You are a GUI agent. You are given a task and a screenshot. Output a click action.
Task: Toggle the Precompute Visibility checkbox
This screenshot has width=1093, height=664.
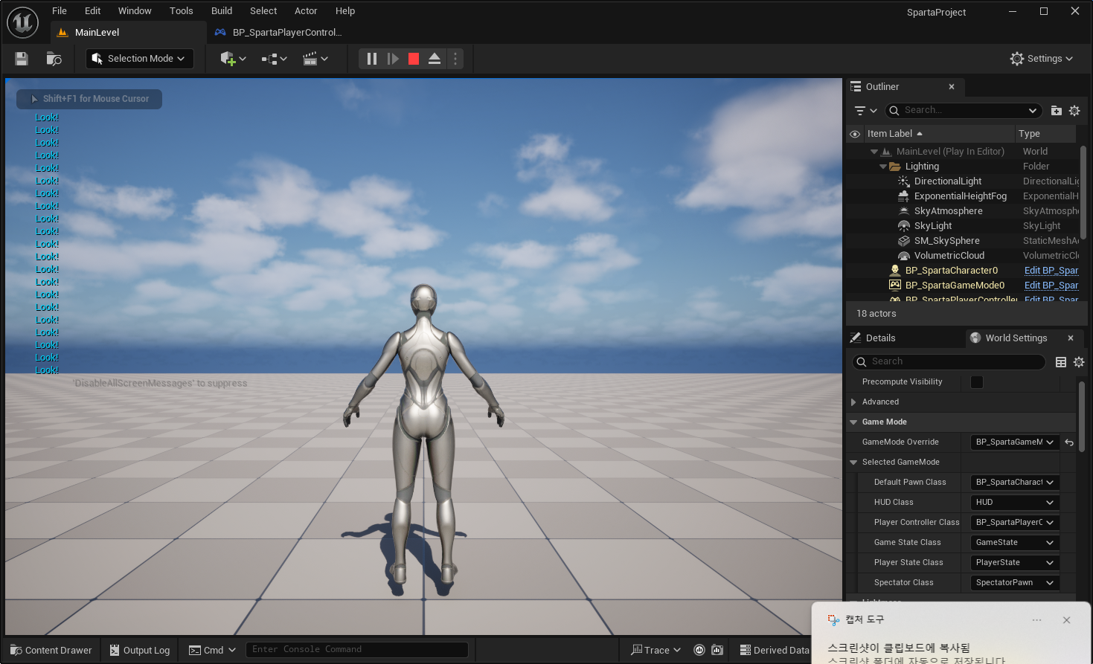(977, 382)
